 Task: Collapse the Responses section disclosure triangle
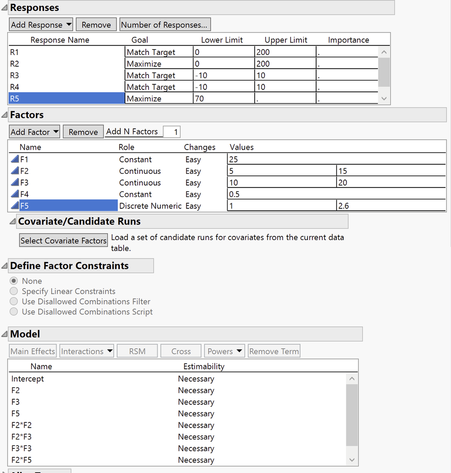click(5, 7)
